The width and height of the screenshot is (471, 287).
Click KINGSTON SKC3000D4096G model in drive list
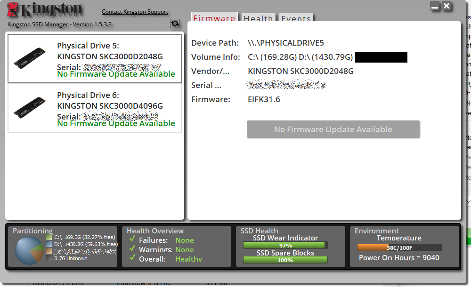pyautogui.click(x=110, y=106)
